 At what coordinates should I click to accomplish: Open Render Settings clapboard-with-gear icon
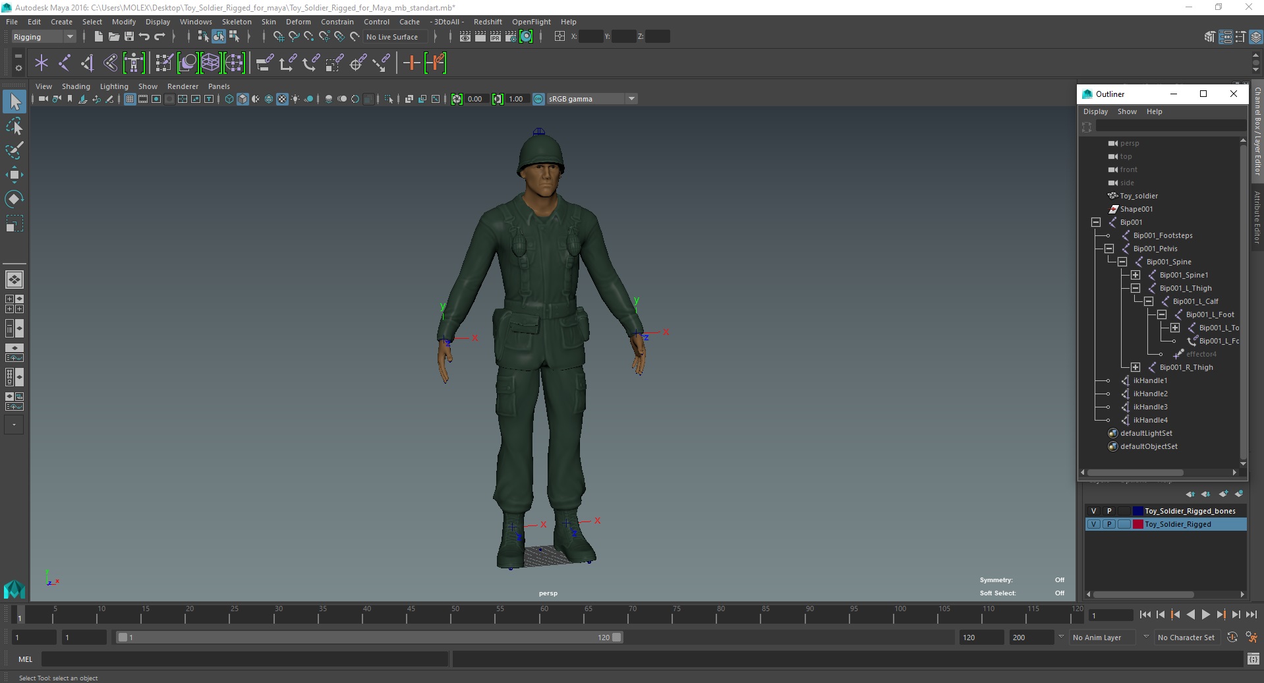(511, 37)
